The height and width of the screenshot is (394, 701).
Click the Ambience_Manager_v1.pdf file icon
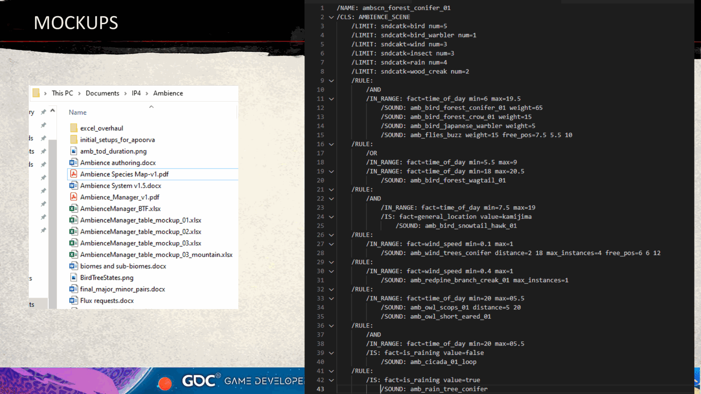pyautogui.click(x=74, y=197)
